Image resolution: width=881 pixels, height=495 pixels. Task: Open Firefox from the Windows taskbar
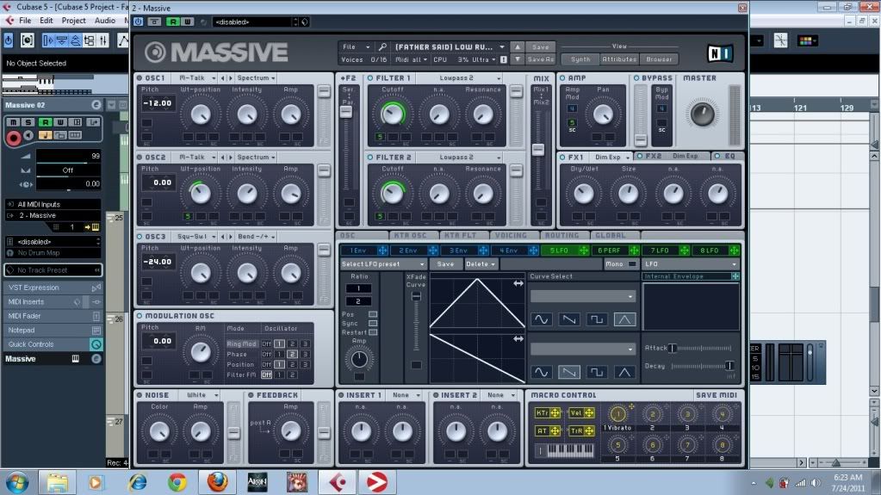[x=217, y=481]
